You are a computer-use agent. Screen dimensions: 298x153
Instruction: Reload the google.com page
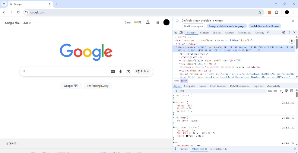[18, 12]
